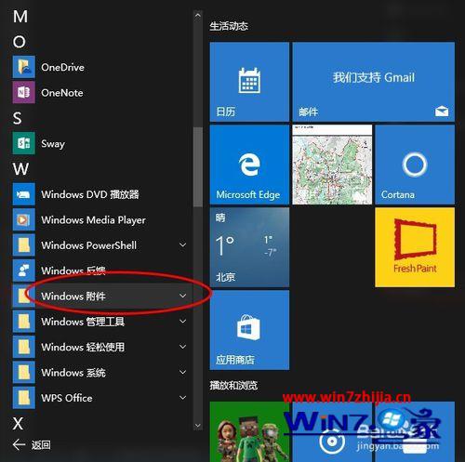Click the letter X group header
Screen dimensions: 465x462
pyautogui.click(x=18, y=423)
